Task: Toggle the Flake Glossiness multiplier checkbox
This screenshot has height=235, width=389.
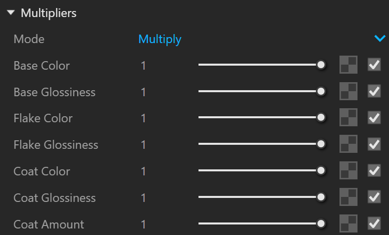Action: click(374, 144)
